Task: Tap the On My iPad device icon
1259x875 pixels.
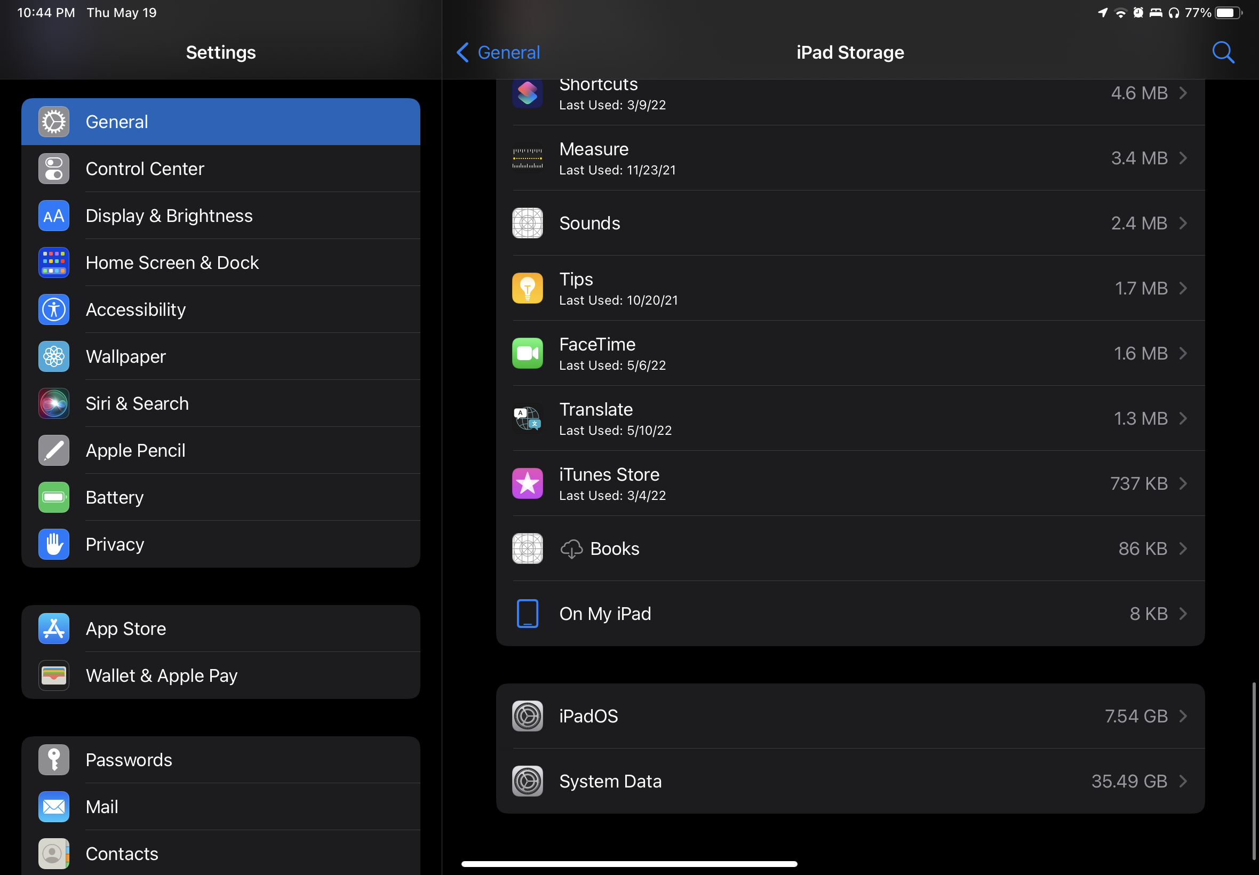Action: point(527,614)
